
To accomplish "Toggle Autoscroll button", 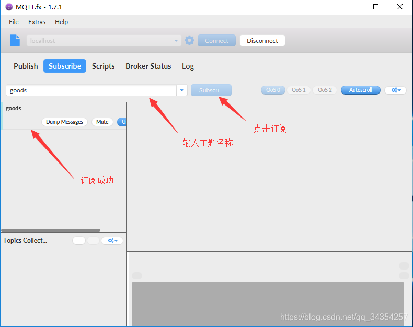I will point(361,90).
